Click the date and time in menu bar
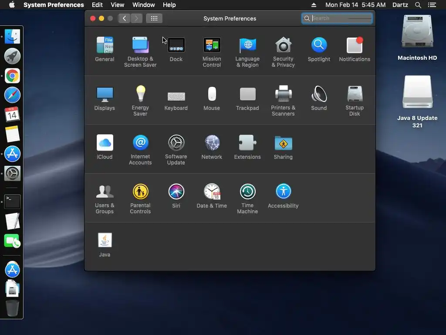The width and height of the screenshot is (446, 335). pos(355,5)
